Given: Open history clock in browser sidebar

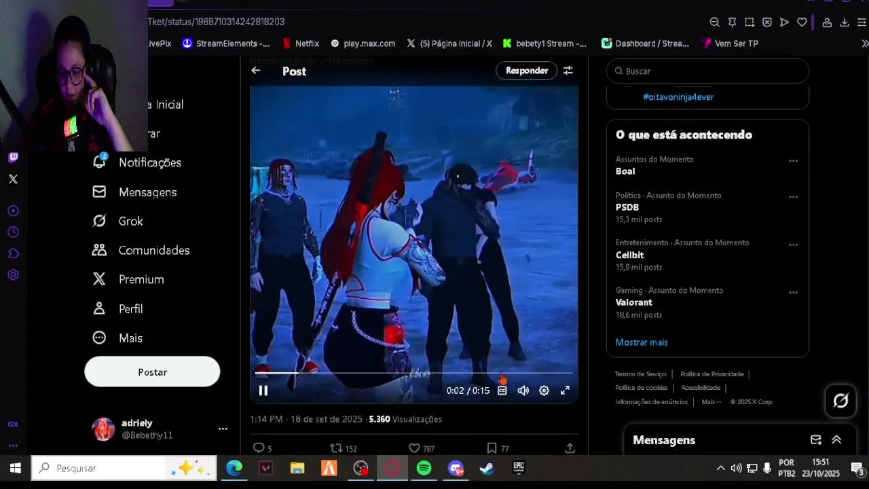Looking at the screenshot, I should point(13,232).
